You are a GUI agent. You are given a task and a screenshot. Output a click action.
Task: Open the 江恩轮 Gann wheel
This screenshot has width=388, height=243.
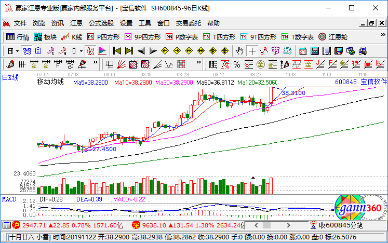click(x=333, y=37)
